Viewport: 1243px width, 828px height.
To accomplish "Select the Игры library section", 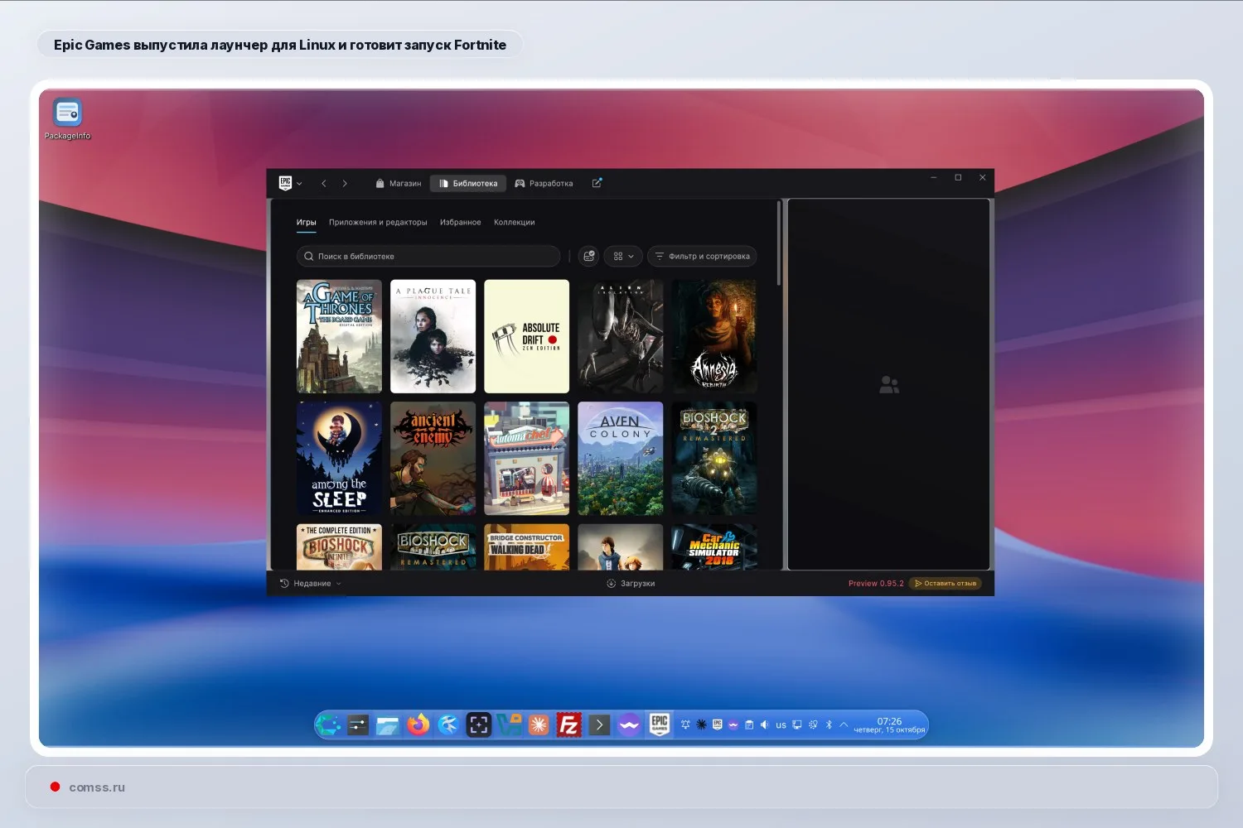I will tap(307, 223).
